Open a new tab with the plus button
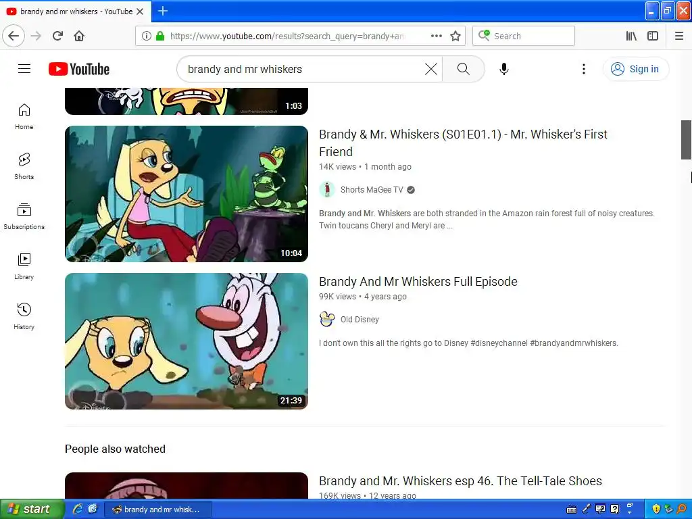The width and height of the screenshot is (692, 519). click(x=163, y=11)
